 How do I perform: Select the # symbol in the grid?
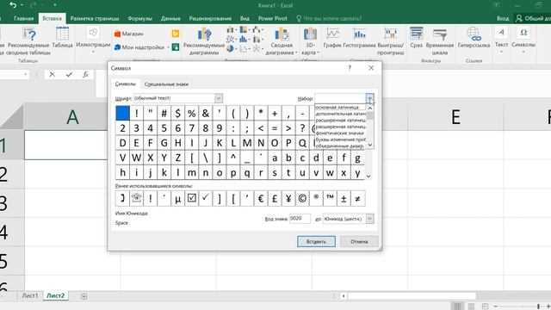(164, 114)
